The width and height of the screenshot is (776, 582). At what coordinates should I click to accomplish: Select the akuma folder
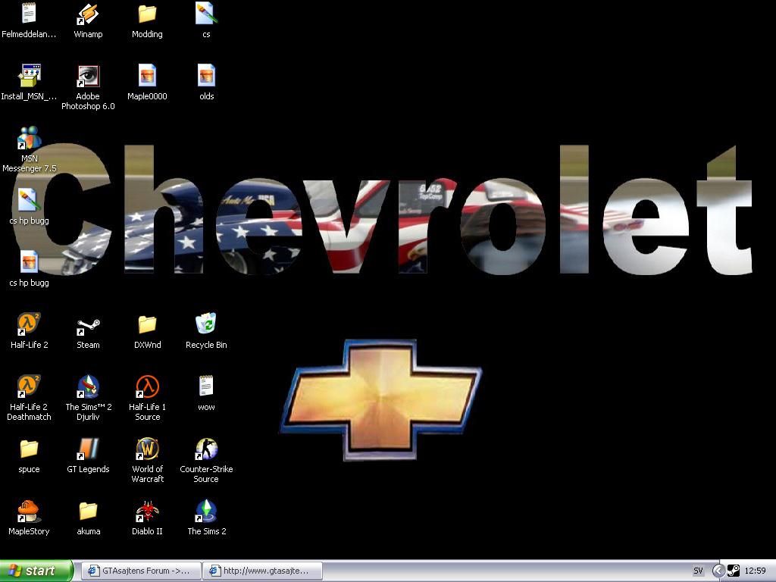[88, 511]
